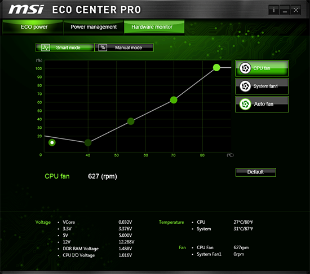Click the CPU I/O Voltage label

(79, 255)
